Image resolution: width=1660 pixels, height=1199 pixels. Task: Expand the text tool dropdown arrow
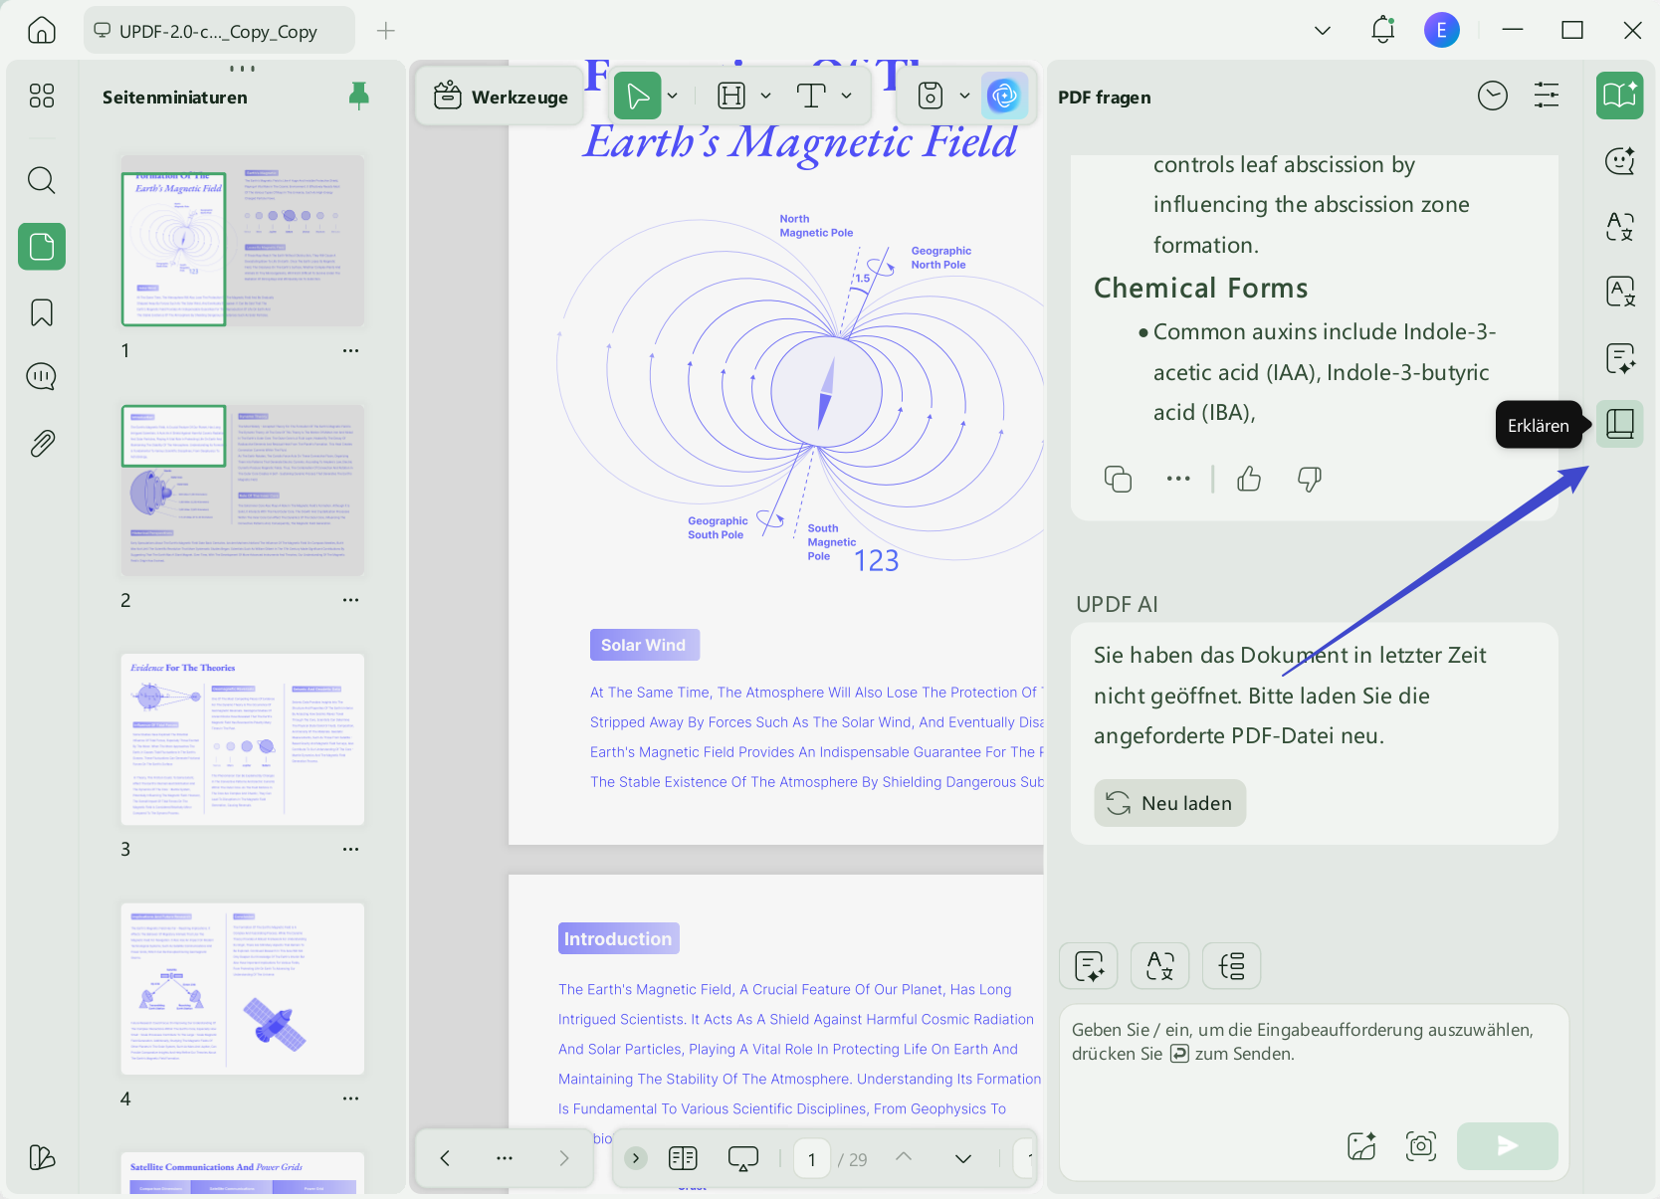coord(846,96)
